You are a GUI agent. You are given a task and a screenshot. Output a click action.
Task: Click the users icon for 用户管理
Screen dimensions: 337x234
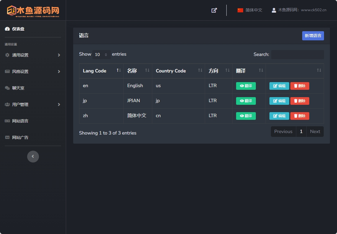click(7, 104)
